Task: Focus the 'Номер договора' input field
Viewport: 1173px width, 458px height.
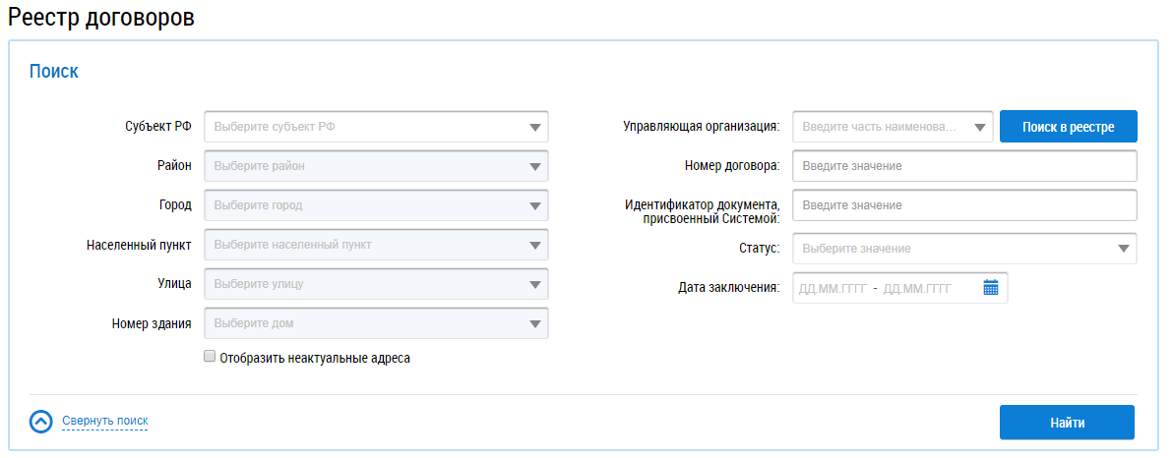Action: tap(964, 166)
